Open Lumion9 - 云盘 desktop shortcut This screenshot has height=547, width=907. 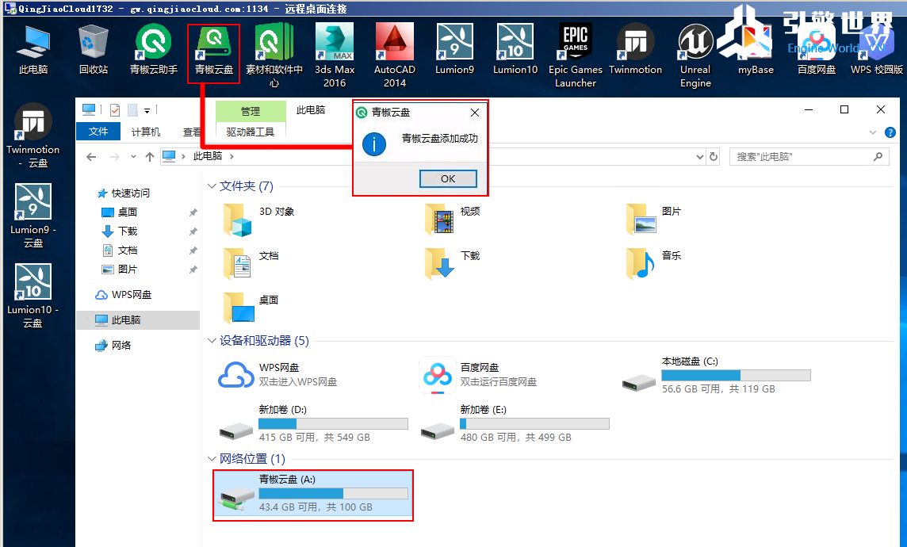(x=33, y=216)
